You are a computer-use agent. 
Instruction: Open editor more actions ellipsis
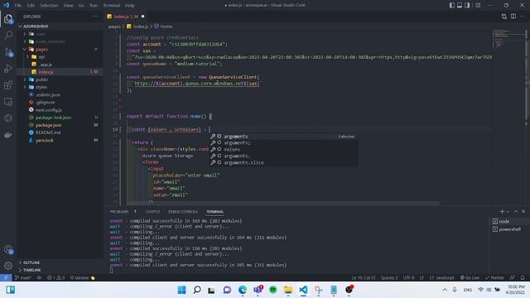click(523, 17)
